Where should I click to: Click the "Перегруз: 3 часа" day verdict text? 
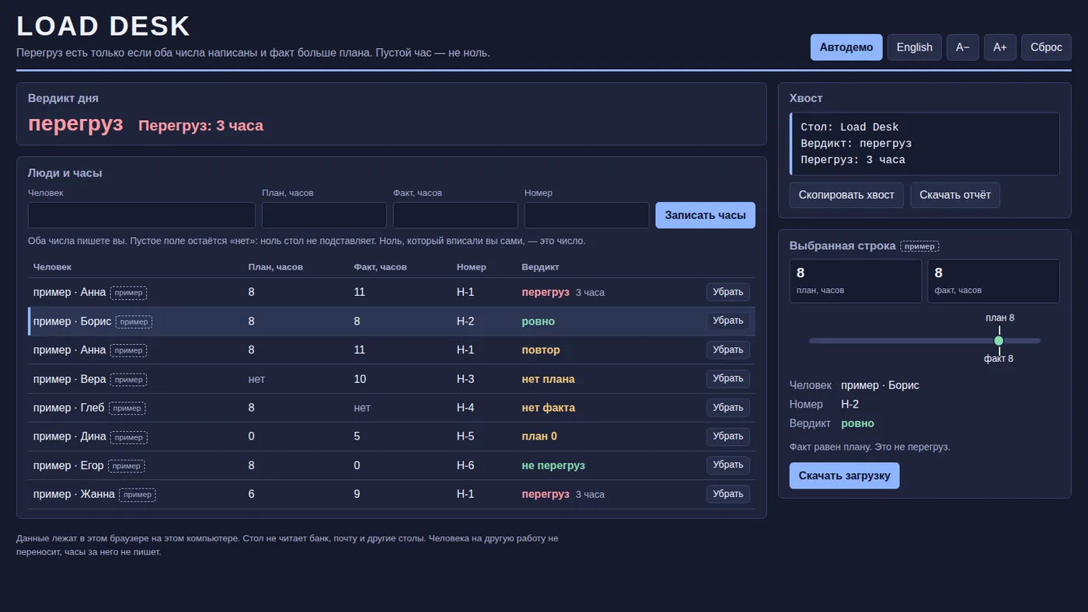[201, 126]
